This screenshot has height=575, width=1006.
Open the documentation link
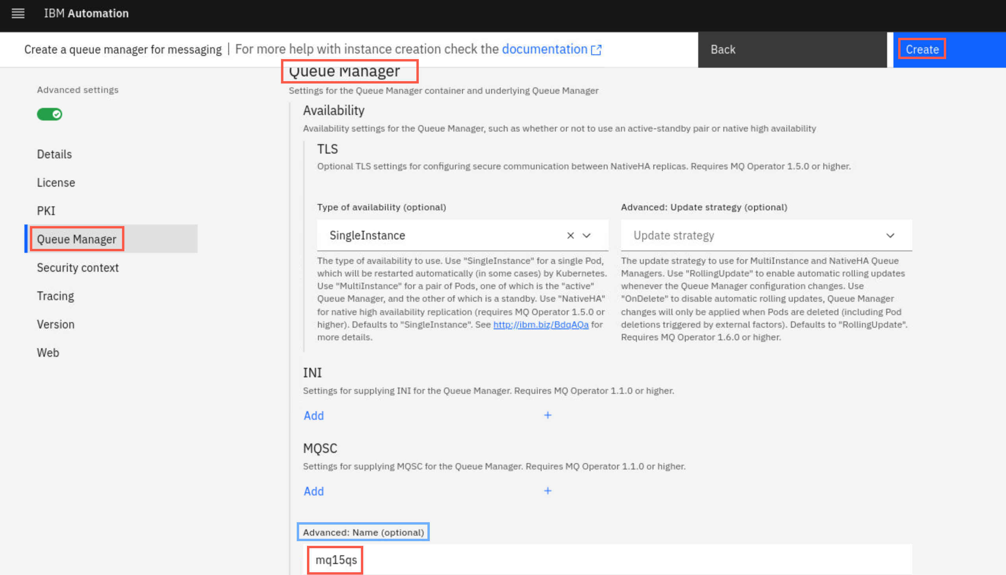pos(545,49)
